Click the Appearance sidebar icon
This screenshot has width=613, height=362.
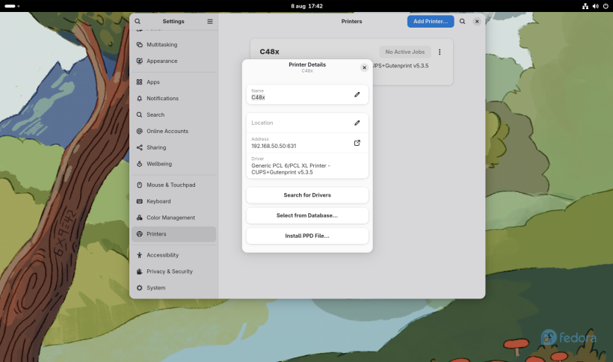[x=140, y=61]
